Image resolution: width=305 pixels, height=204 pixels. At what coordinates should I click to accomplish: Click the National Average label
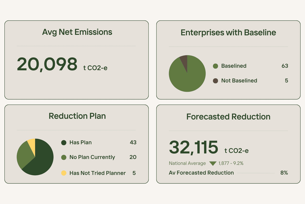(187, 163)
